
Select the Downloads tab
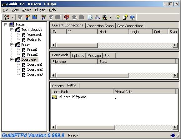click(60, 55)
